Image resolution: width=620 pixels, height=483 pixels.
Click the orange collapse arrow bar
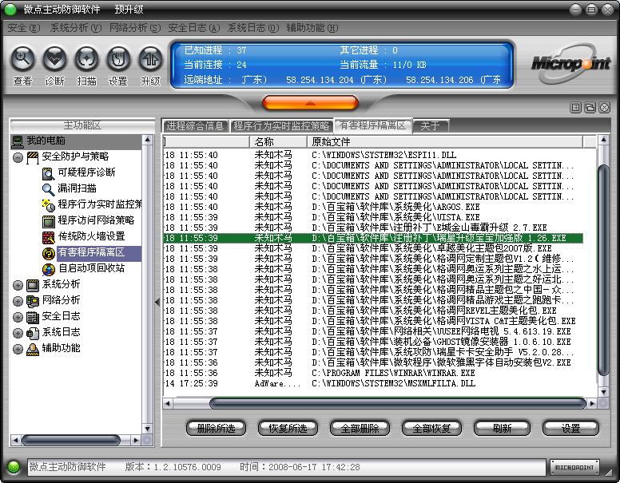tap(310, 103)
